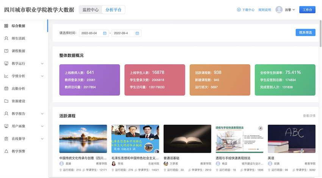Switch to the 监控中心 tab
The image size is (322, 178).
click(90, 10)
